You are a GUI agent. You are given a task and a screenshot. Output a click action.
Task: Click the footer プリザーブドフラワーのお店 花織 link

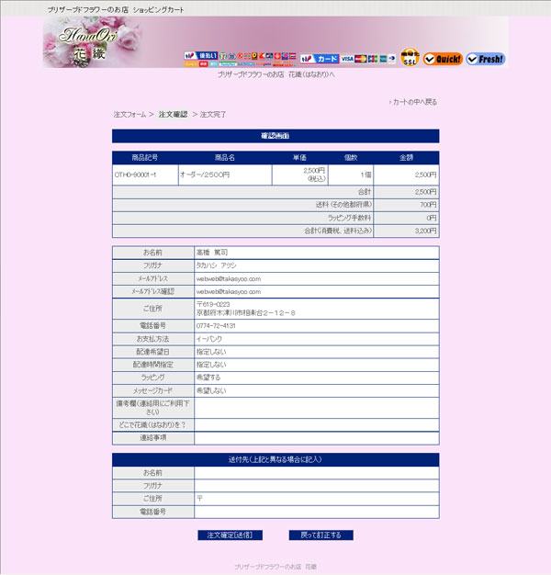click(275, 567)
